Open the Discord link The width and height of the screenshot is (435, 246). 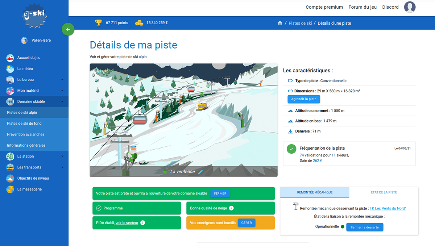(390, 7)
